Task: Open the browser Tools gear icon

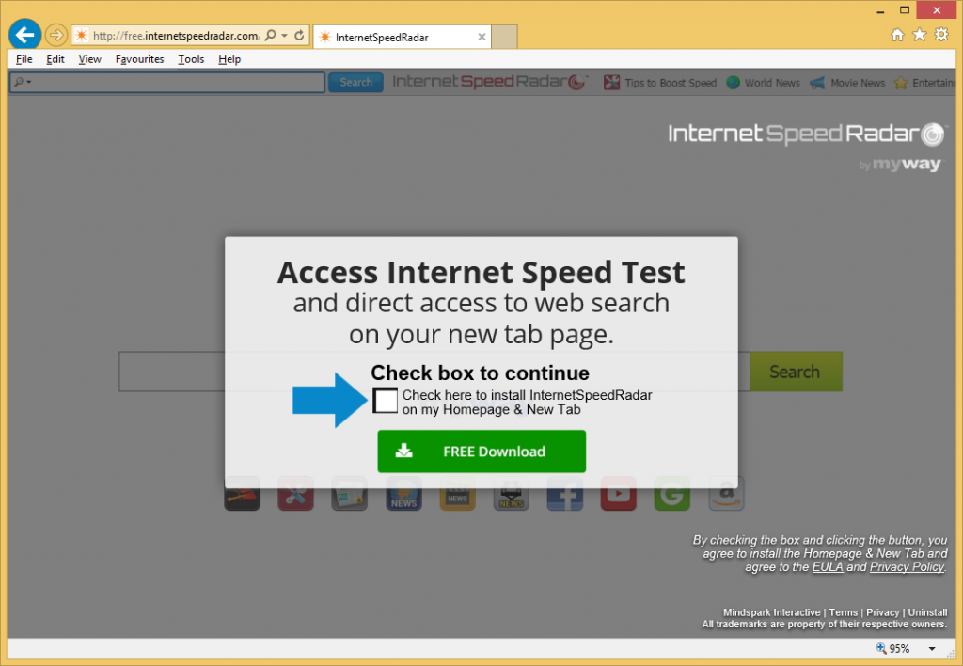Action: click(x=940, y=35)
